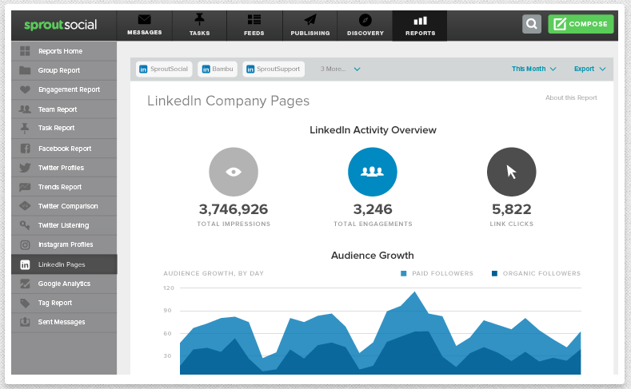Open Team Report in sidebar

(x=64, y=109)
